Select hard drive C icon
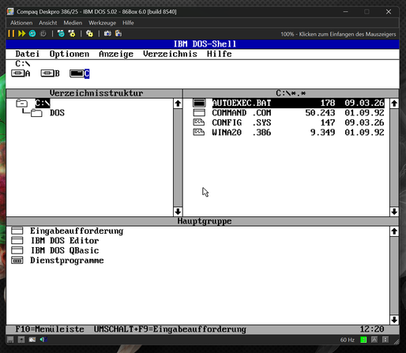 pos(77,73)
